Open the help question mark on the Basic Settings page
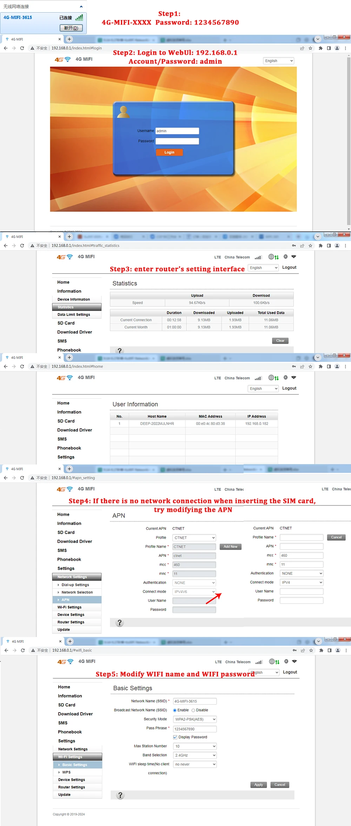 pos(120,795)
